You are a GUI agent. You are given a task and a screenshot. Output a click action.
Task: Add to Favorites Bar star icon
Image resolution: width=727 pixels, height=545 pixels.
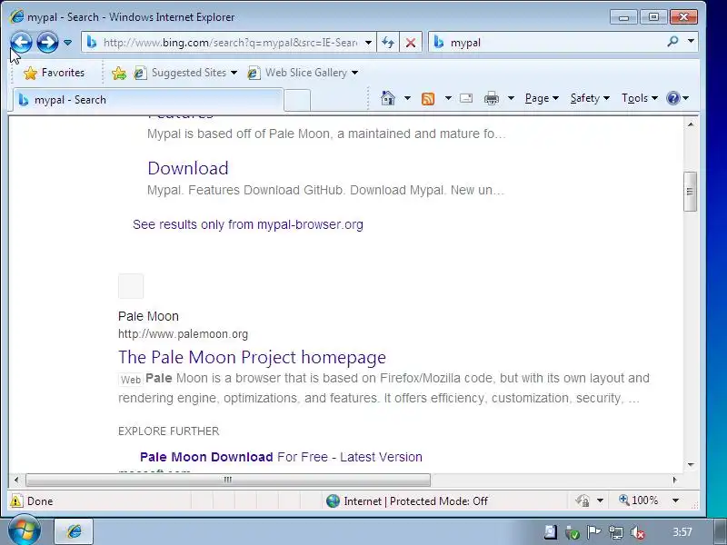119,73
